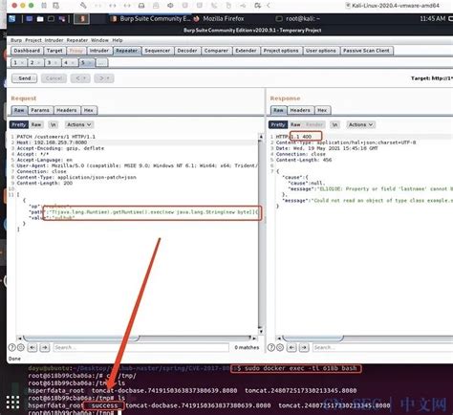Go to previous match in request search
453x415 pixels.
[32, 347]
